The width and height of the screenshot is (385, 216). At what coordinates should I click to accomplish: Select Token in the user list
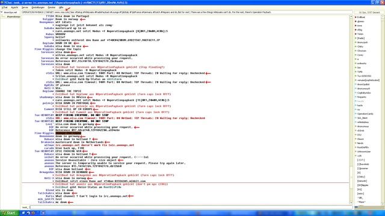point(360,34)
